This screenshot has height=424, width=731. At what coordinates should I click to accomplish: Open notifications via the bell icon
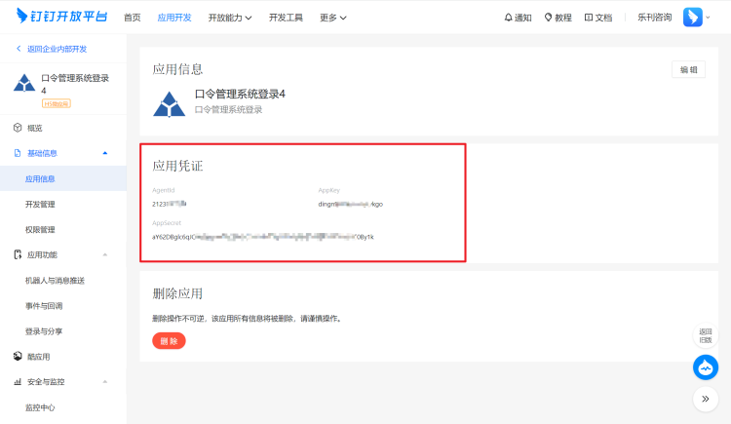point(508,18)
